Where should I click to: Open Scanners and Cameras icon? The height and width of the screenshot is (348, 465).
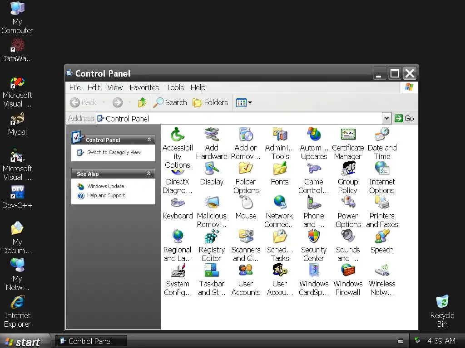[x=246, y=237]
